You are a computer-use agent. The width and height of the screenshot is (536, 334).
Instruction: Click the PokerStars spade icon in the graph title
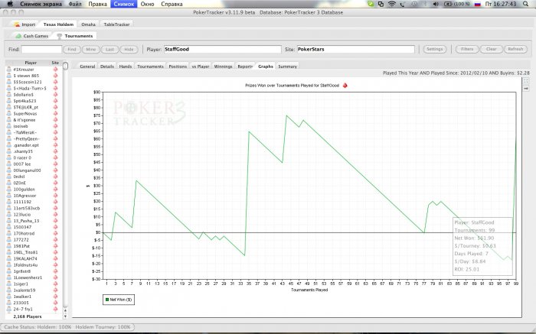click(345, 86)
